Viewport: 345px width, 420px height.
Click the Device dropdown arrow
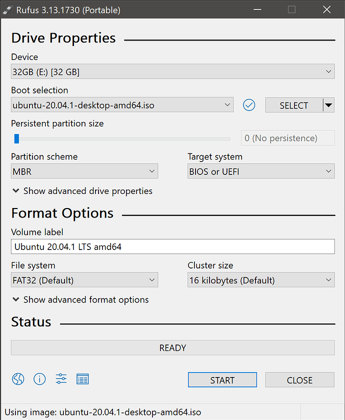coord(328,71)
